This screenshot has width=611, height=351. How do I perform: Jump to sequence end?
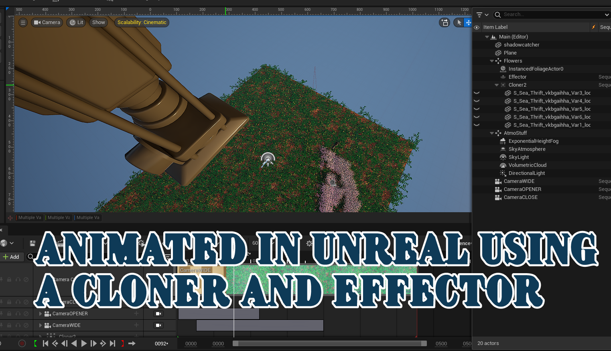pyautogui.click(x=113, y=343)
